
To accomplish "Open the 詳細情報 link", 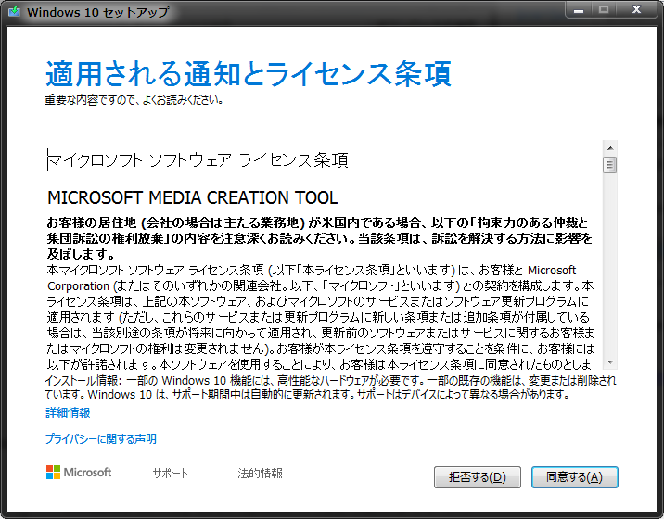I will 68,412.
